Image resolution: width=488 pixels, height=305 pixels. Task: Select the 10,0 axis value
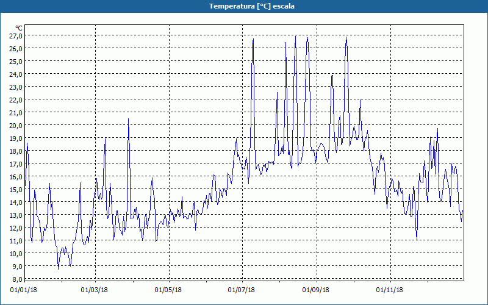click(x=16, y=253)
